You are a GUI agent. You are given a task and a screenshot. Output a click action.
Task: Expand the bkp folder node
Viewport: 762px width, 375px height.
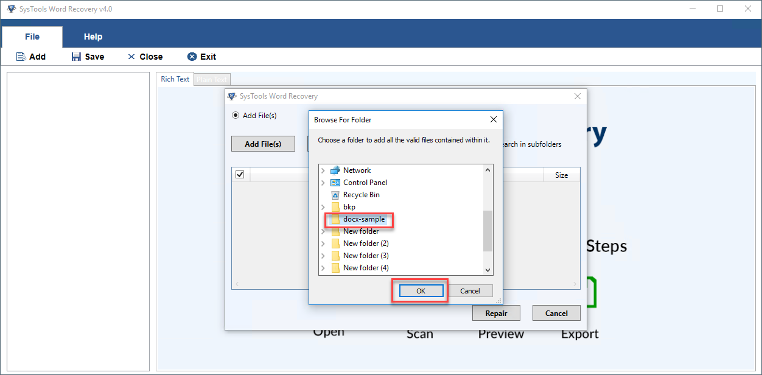pyautogui.click(x=323, y=207)
